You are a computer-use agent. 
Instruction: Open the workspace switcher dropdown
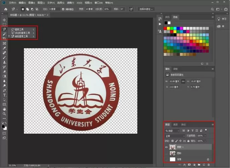point(218,9)
